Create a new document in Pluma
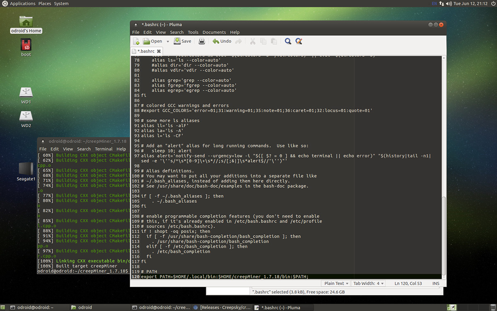This screenshot has width=497, height=311. pos(136,41)
